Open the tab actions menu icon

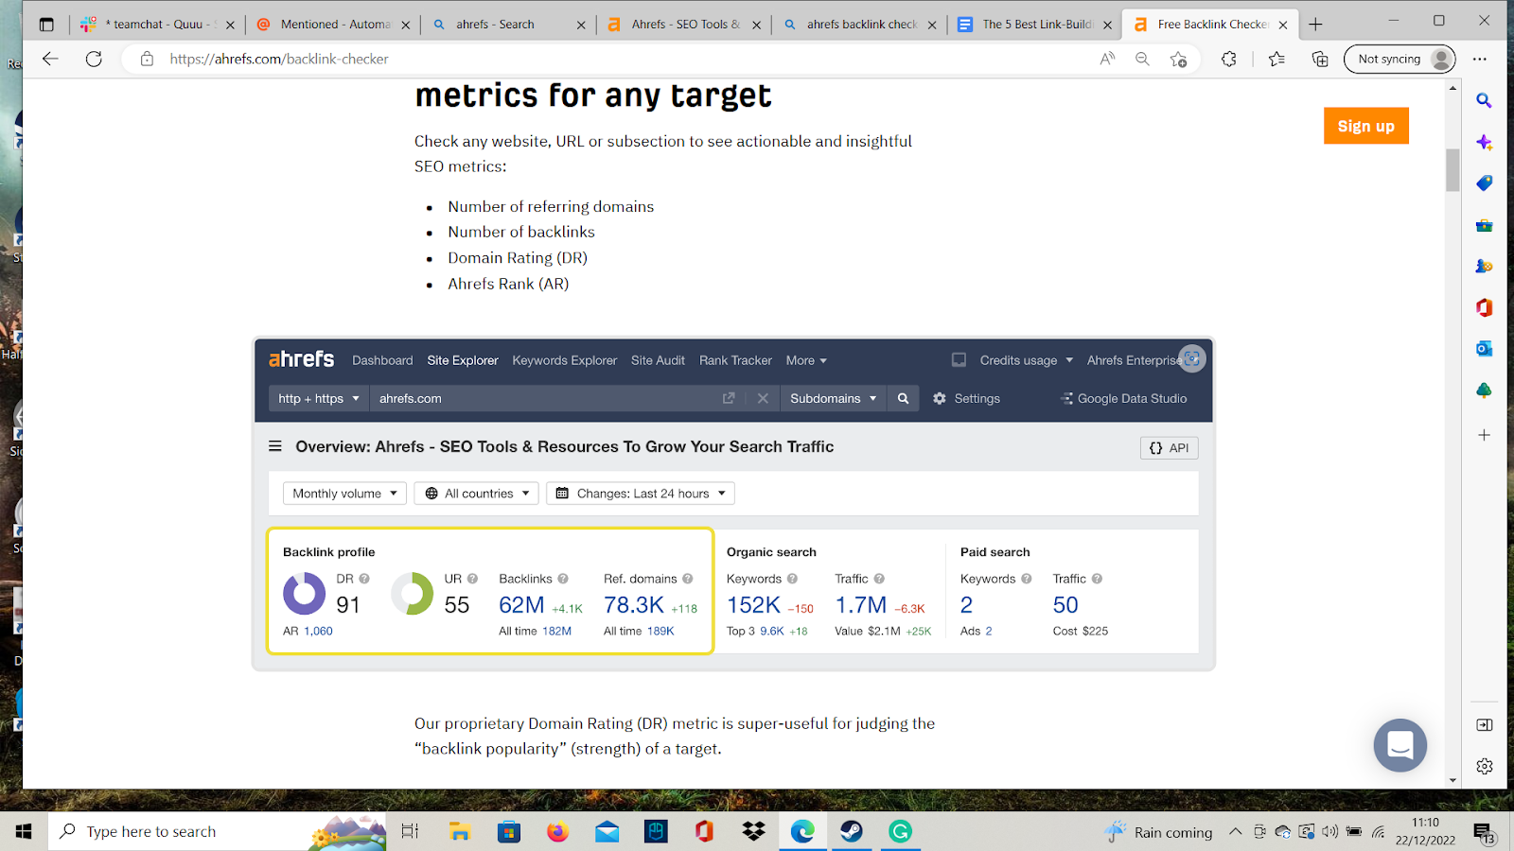(x=46, y=25)
